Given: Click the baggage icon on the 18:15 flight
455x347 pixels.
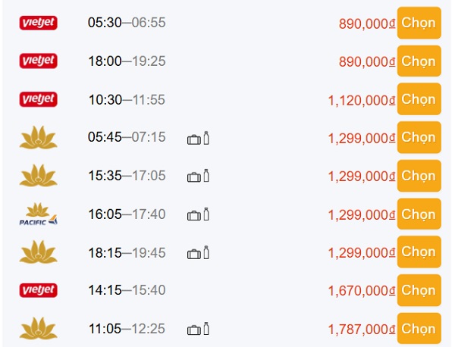Looking at the screenshot, I should 198,253.
